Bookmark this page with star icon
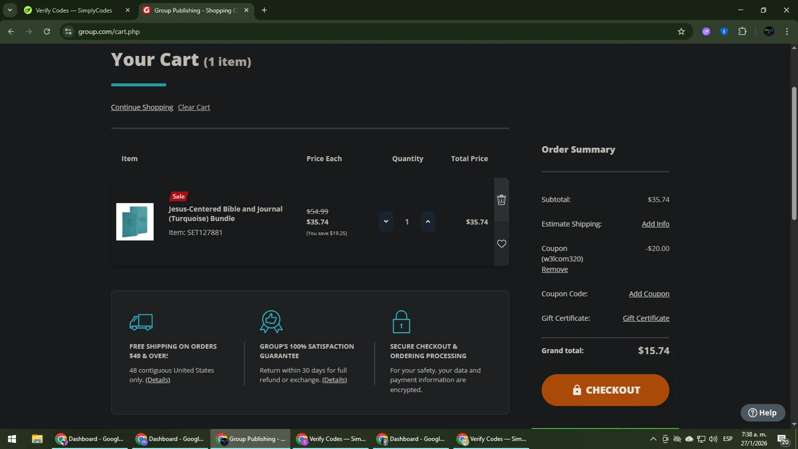The width and height of the screenshot is (798, 449). coord(681,31)
